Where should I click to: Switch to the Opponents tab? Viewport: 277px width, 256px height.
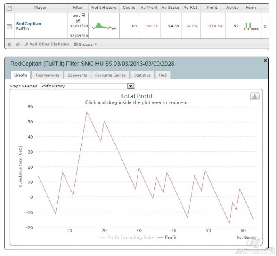pos(77,75)
